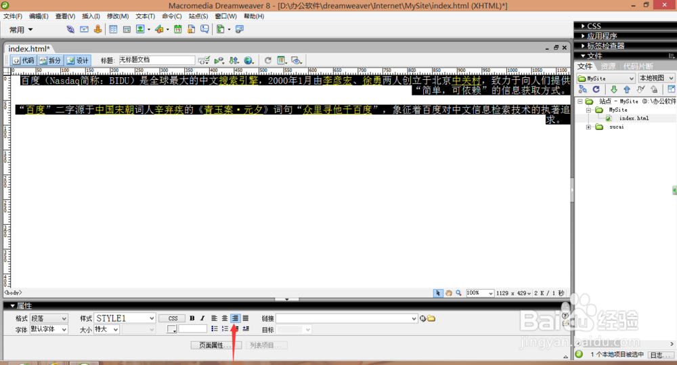Toggle bold formatting in Properties
Viewport: 677px width, 365px height.
pos(192,318)
